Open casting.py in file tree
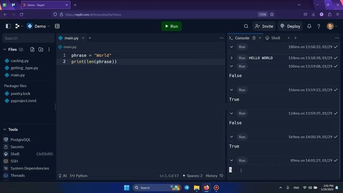The image size is (343, 193). 20,61
